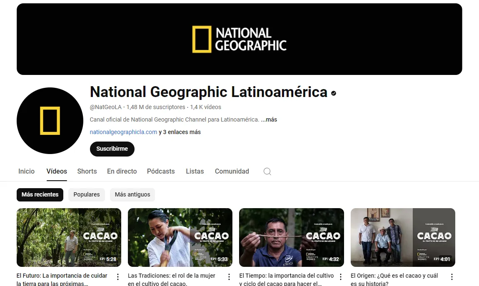Image resolution: width=479 pixels, height=286 pixels.
Task: Click the 5:33 duration badge
Action: coord(223,259)
